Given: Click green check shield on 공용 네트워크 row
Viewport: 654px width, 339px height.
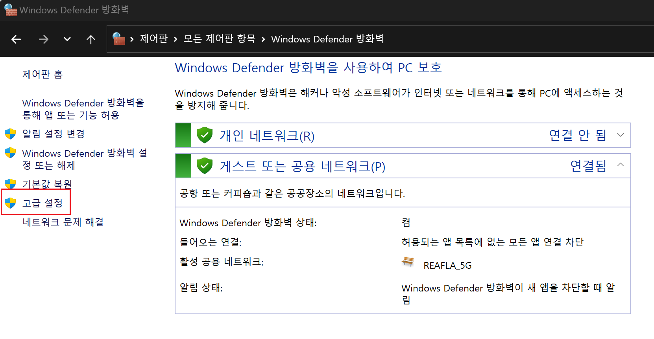Looking at the screenshot, I should (205, 166).
